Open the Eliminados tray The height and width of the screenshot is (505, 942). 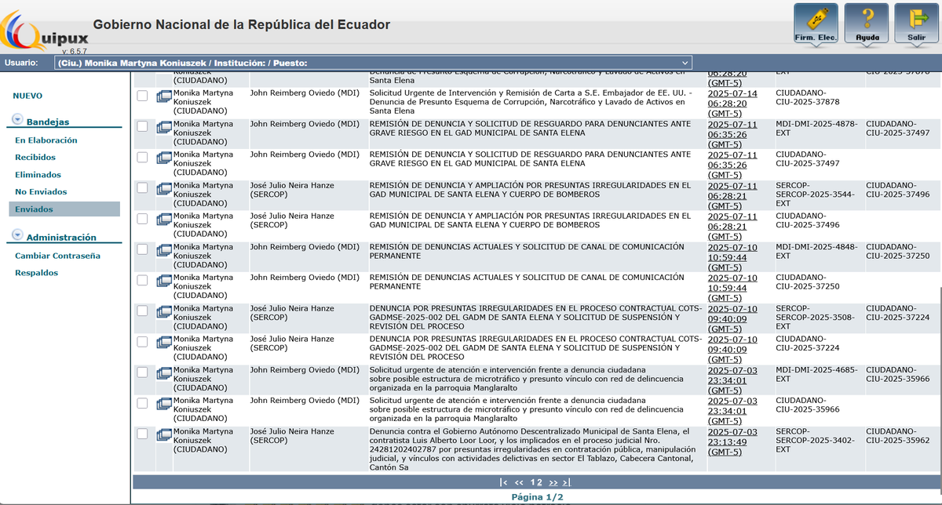[x=38, y=175]
